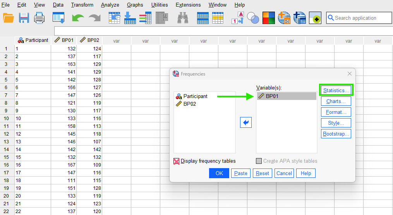Use variable sets circles icon

pos(253,18)
